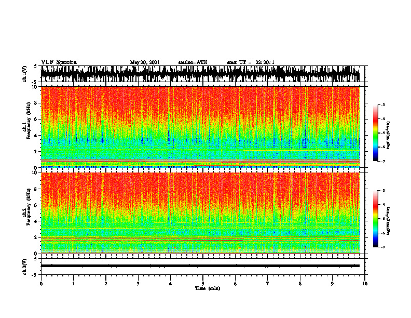Click the ch.3 flat voltage trace

tap(200, 266)
